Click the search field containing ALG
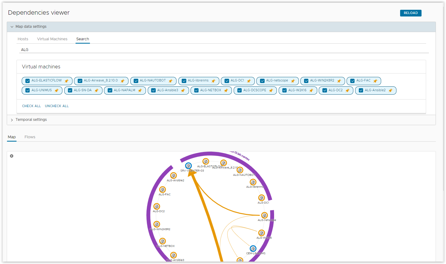 pyautogui.click(x=224, y=49)
